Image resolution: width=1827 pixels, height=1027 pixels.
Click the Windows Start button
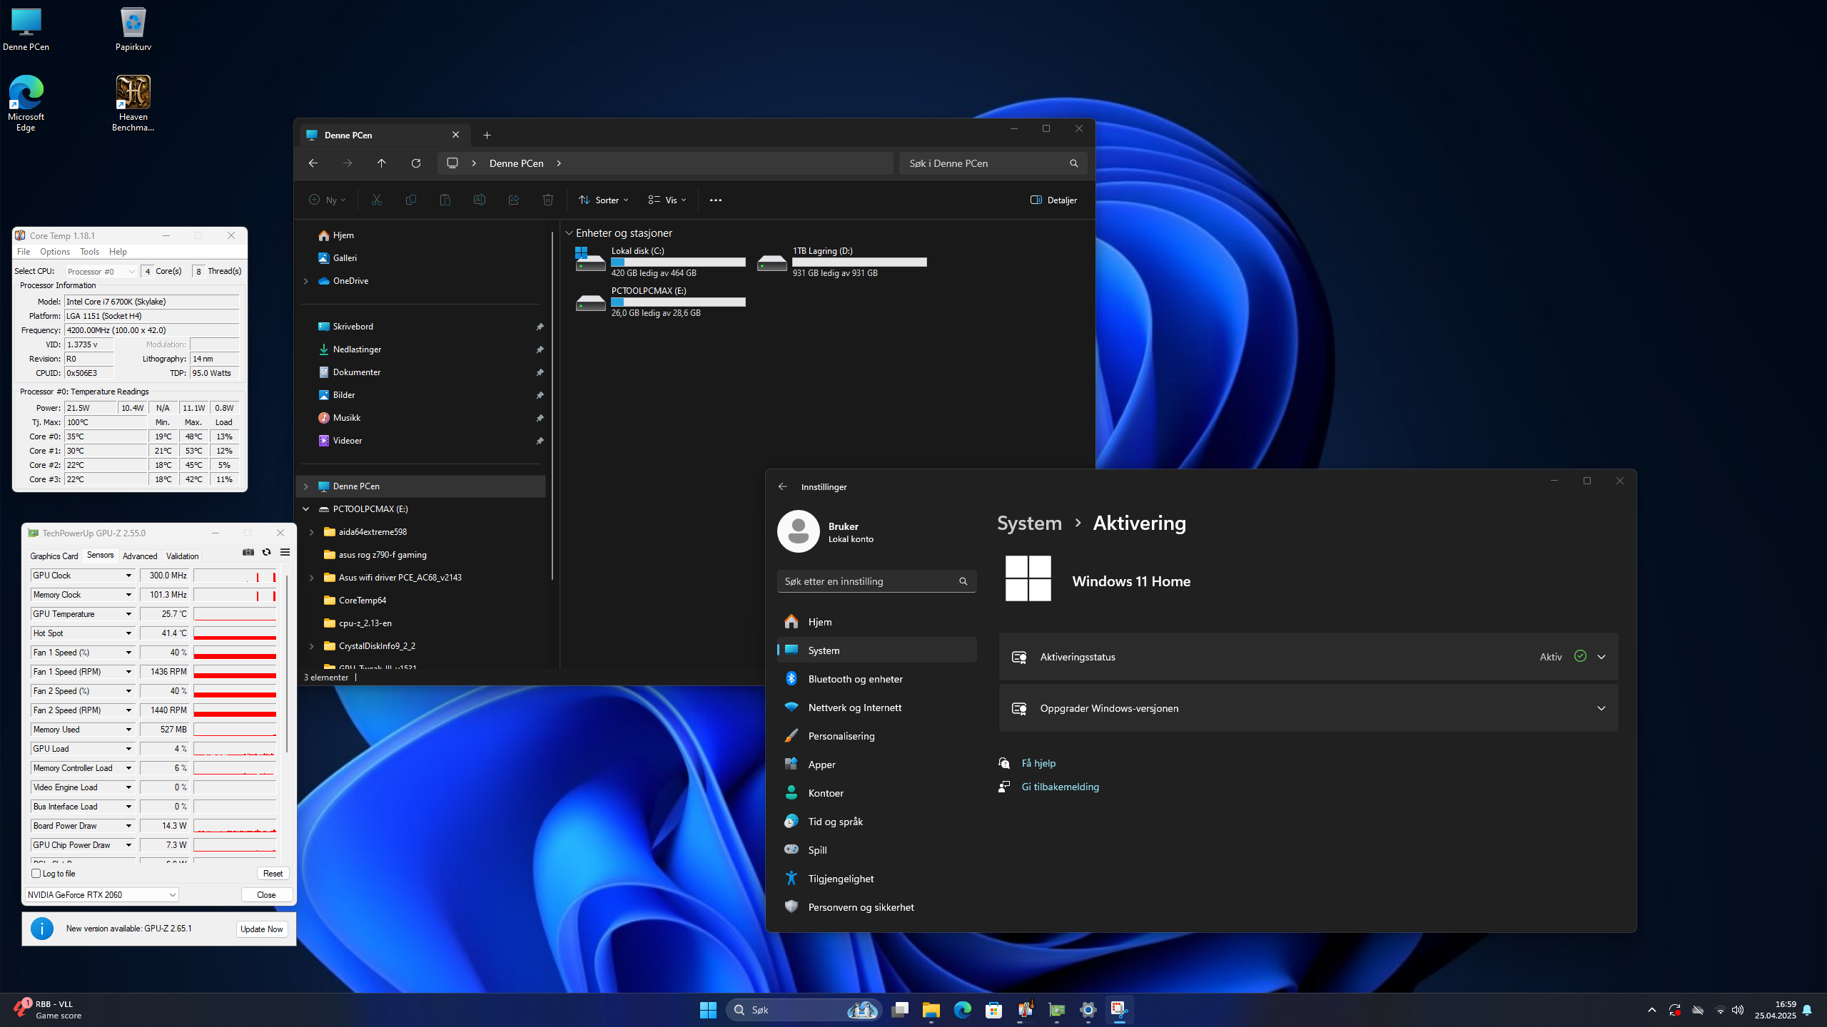tap(708, 1010)
